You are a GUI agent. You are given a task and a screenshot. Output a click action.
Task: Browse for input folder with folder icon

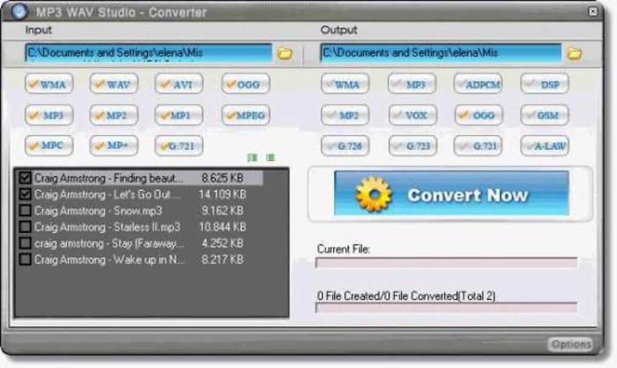pos(285,53)
